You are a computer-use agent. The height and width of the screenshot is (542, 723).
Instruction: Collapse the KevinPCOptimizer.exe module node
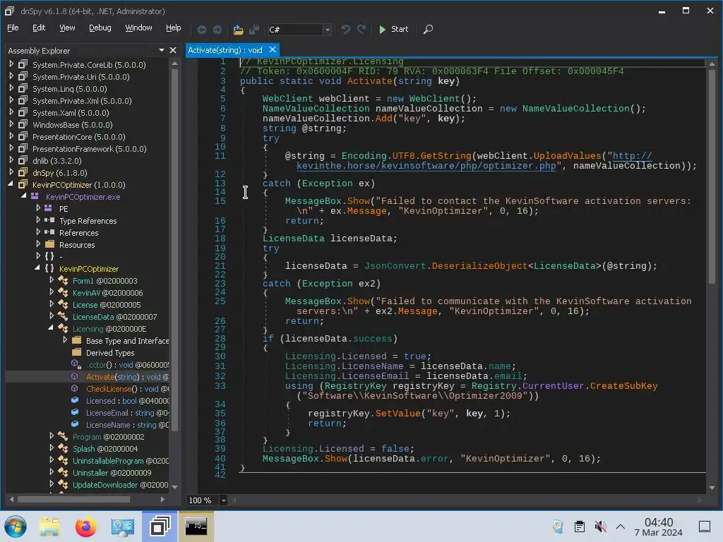point(24,196)
